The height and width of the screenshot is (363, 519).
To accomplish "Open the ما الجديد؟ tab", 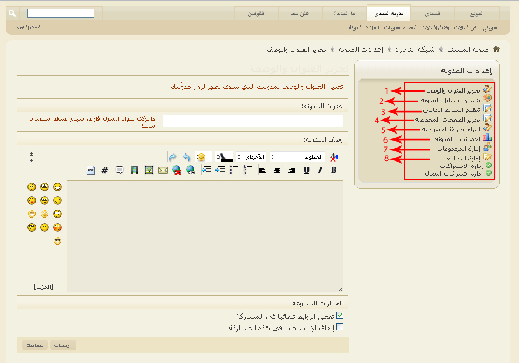I will pyautogui.click(x=344, y=13).
